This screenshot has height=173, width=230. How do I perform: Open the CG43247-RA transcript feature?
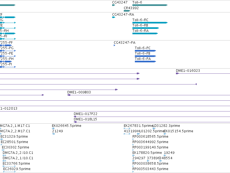[x=114, y=17]
